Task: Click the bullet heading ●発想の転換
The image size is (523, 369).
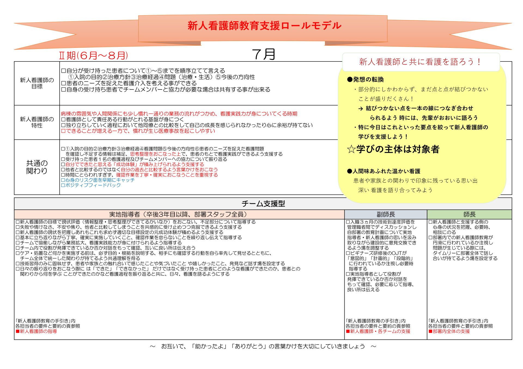Action: point(365,79)
